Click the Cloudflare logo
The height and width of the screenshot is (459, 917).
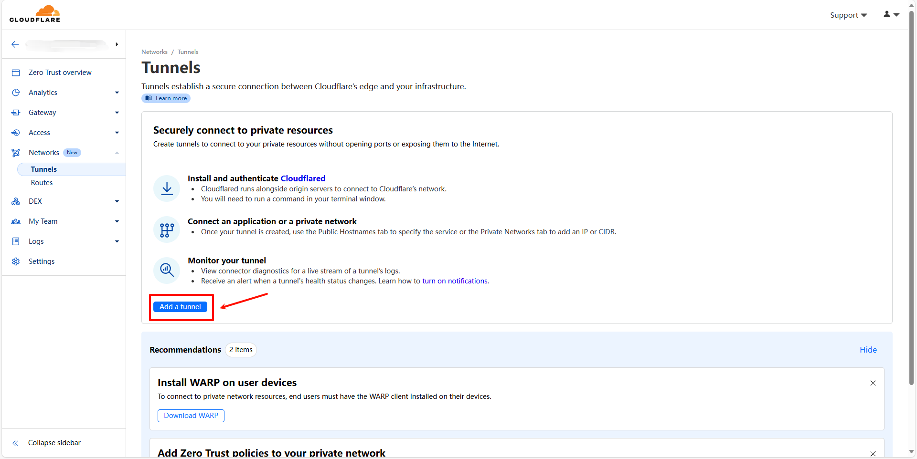(35, 14)
